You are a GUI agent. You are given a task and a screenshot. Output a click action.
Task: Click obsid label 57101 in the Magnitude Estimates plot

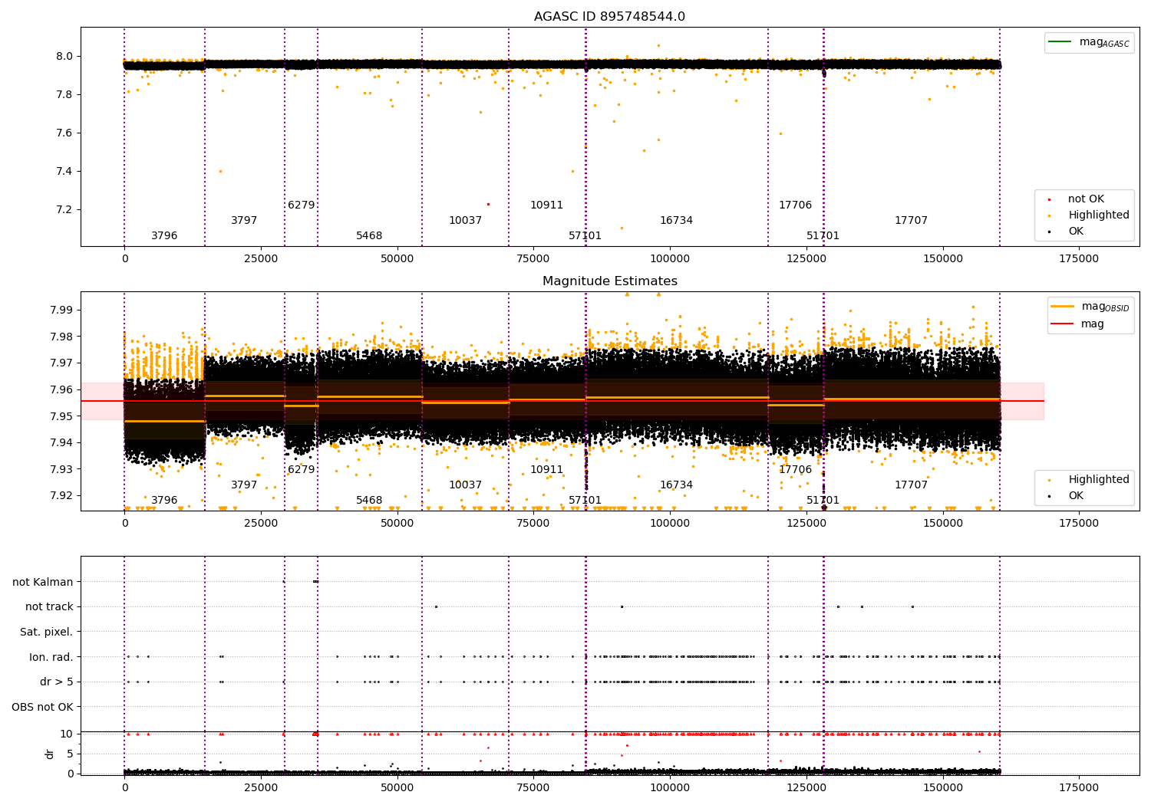pos(585,501)
